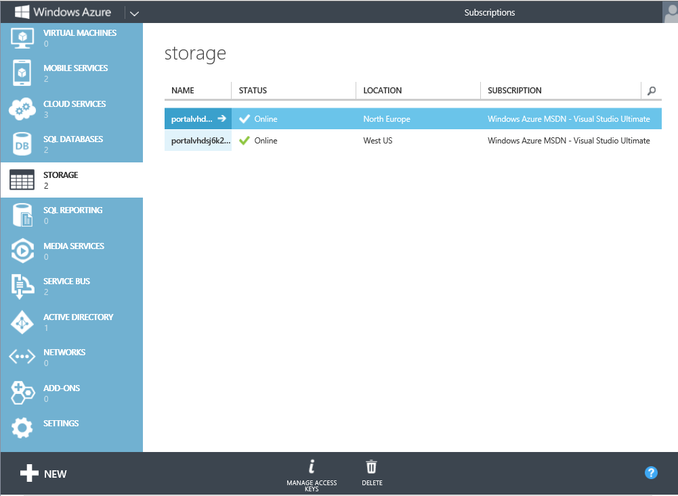Click the STORAGE label in sidebar

[60, 175]
